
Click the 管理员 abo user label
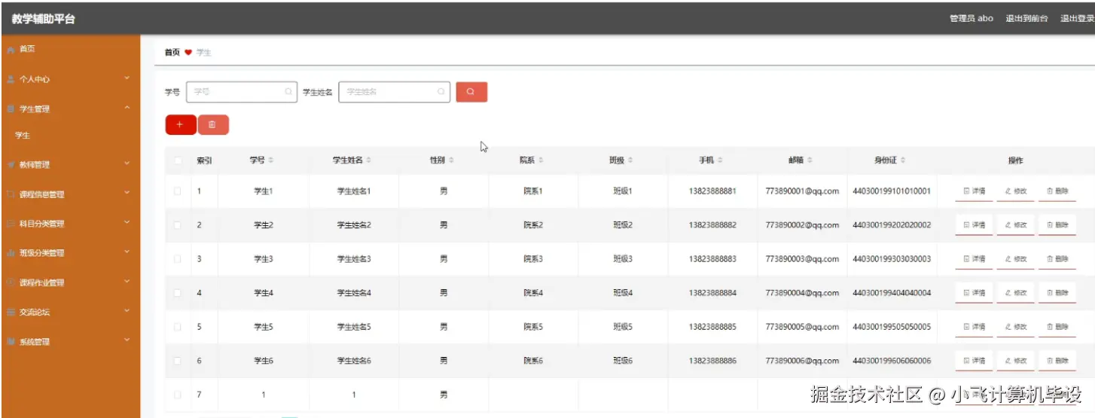point(971,18)
